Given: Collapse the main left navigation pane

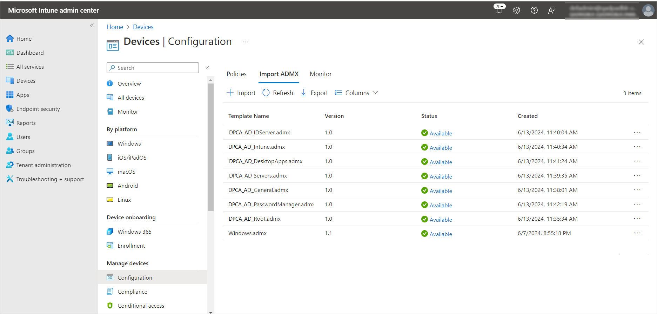Looking at the screenshot, I should click(x=92, y=25).
